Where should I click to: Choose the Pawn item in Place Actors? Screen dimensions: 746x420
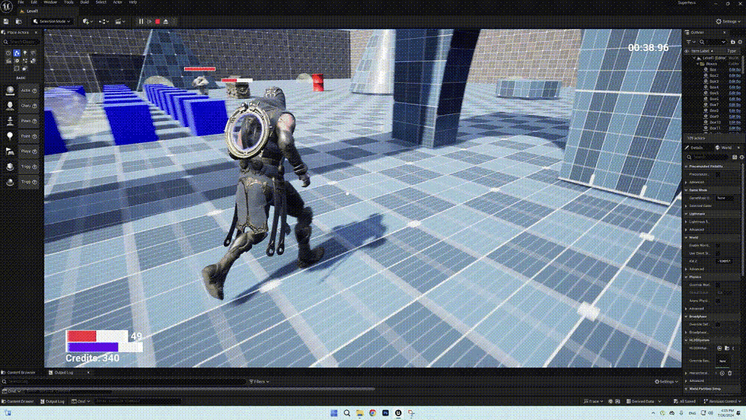coord(21,121)
